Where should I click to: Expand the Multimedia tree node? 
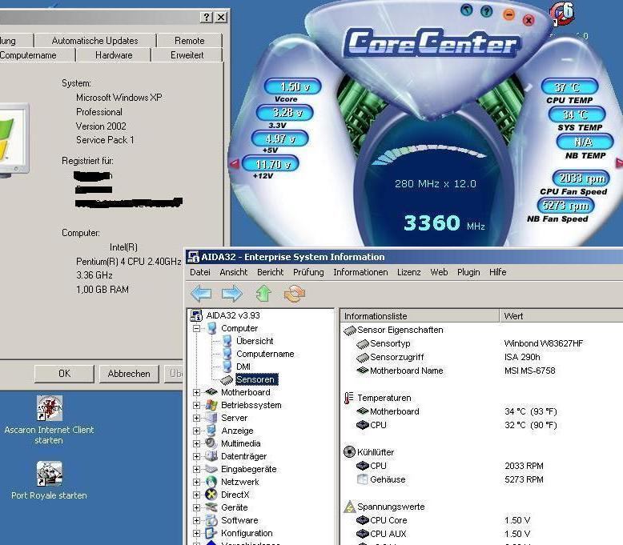[196, 443]
